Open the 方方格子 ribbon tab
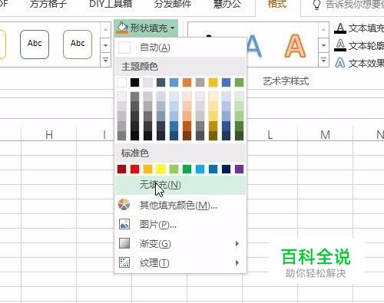 (x=48, y=4)
